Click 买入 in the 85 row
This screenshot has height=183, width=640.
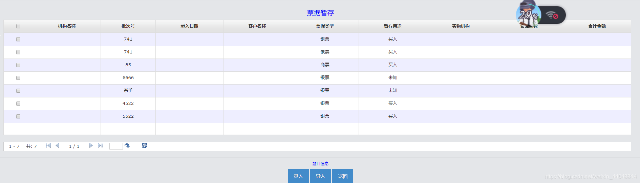point(393,65)
